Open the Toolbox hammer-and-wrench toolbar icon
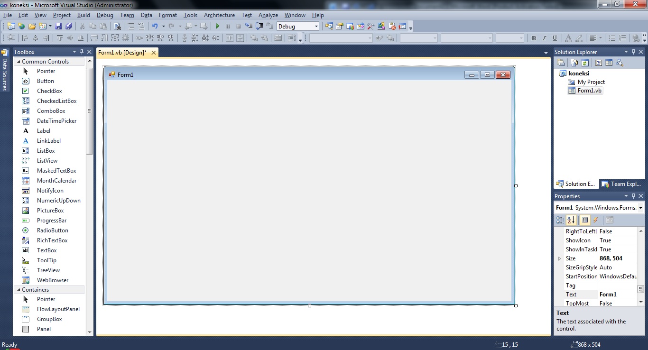The image size is (648, 350). click(x=371, y=26)
